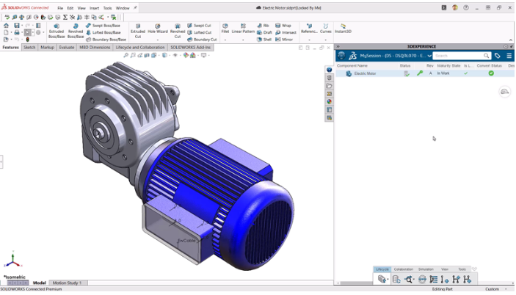The height and width of the screenshot is (295, 516).
Task: Switch to the Evaluate tab
Action: tap(67, 48)
